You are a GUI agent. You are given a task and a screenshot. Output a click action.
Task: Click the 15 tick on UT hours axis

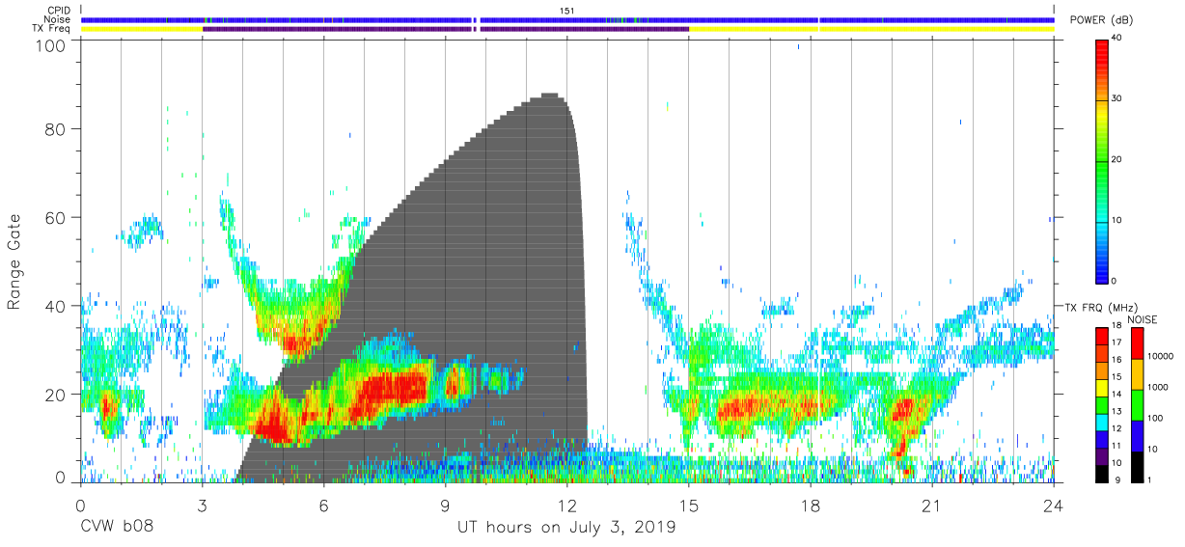[689, 505]
